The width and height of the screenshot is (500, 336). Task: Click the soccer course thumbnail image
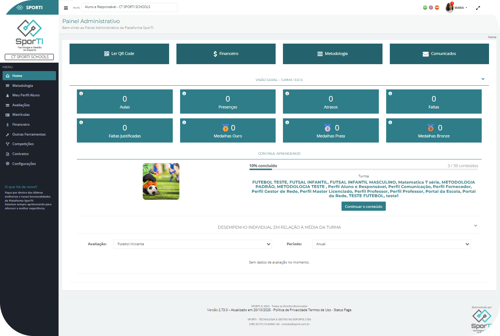click(161, 181)
